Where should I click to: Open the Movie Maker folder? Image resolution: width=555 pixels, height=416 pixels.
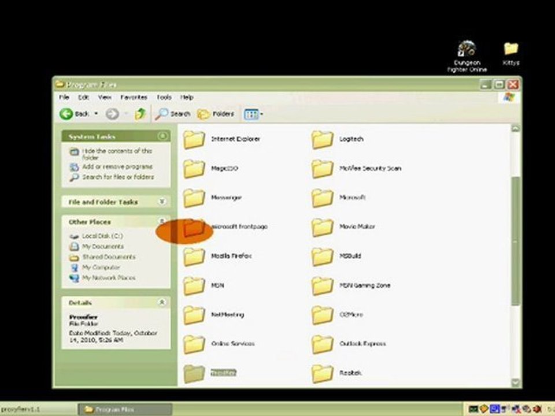click(343, 227)
